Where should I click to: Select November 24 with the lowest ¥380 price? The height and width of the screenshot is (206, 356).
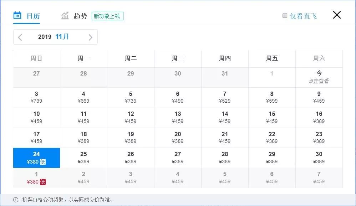(36, 158)
